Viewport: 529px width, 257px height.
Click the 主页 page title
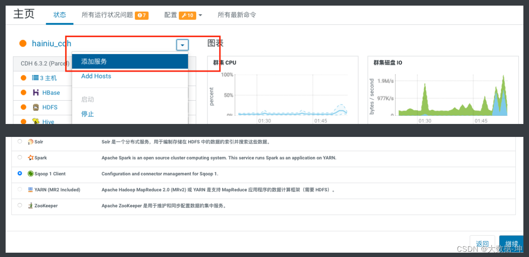(x=24, y=14)
